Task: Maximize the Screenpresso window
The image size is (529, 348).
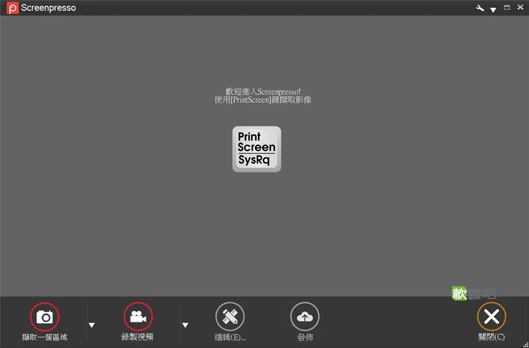Action: click(x=507, y=7)
